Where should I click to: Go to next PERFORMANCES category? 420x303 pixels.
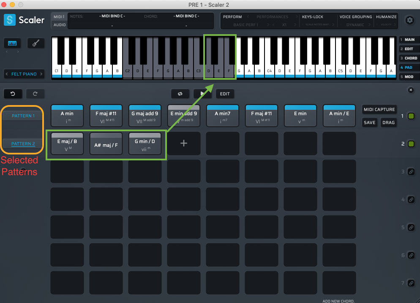pyautogui.click(x=297, y=17)
